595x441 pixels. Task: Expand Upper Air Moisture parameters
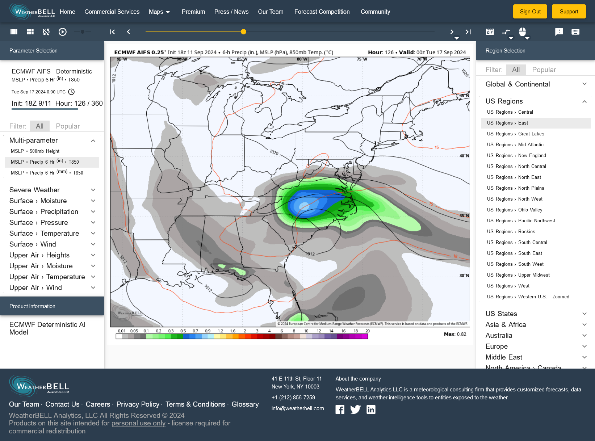pos(52,266)
